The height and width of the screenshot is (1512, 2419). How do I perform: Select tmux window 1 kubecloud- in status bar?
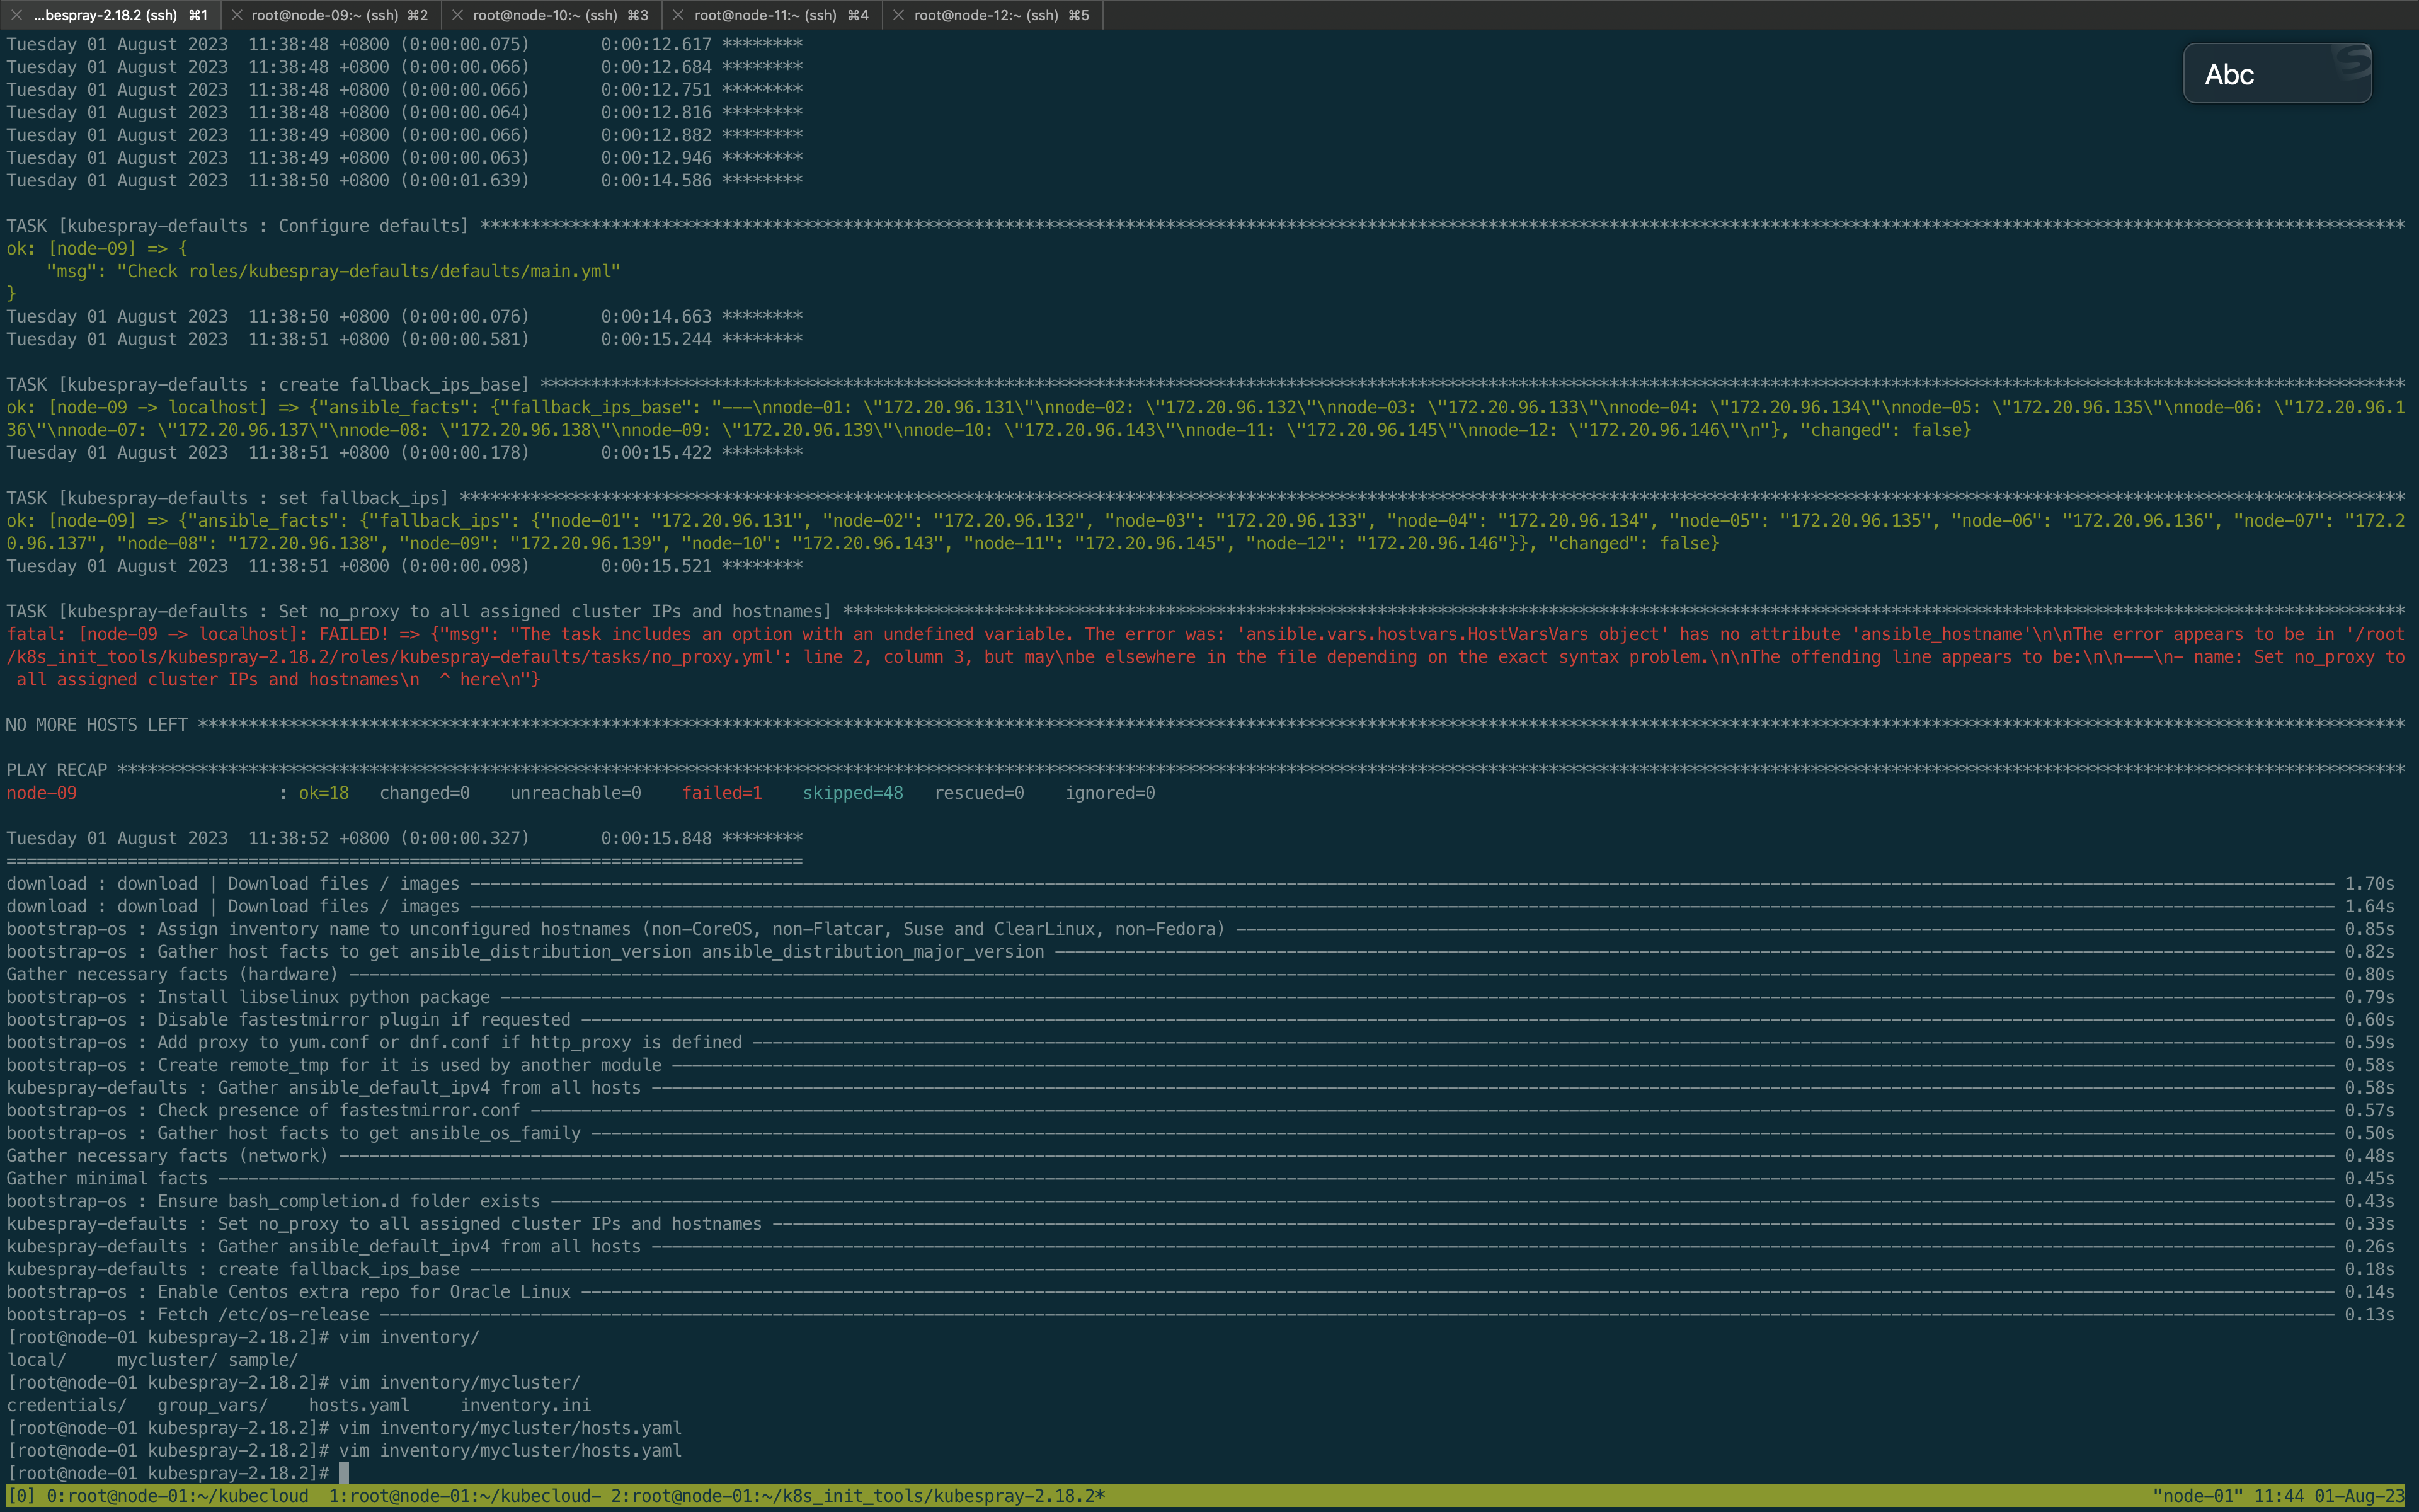pos(465,1496)
